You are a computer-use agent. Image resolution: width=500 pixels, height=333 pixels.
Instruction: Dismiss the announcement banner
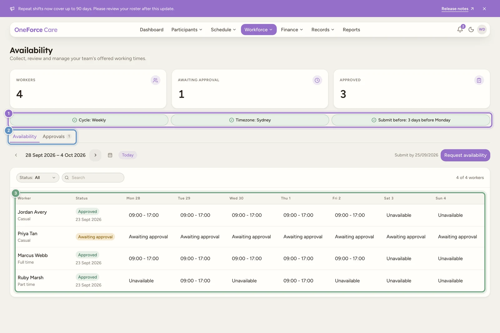(484, 9)
